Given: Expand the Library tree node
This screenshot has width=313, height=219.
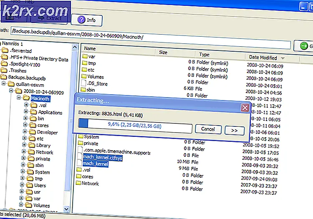Looking at the screenshot, I should click(24, 145).
